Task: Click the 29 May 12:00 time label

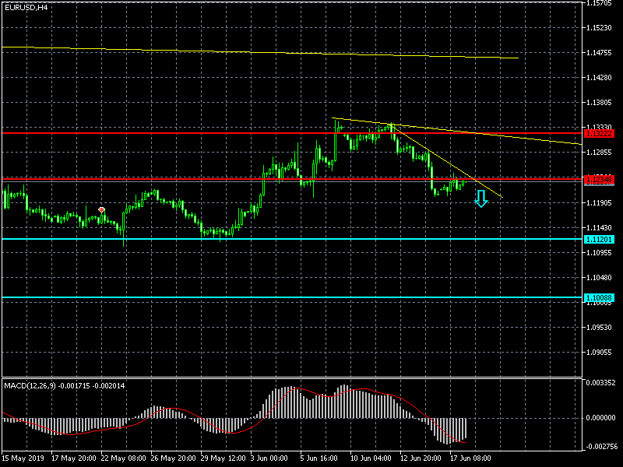Action: click(x=223, y=458)
